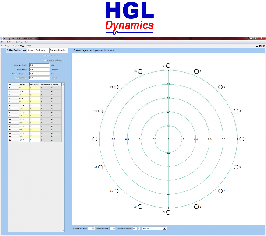Click the Old Mass cell in row 9
This screenshot has width=266, height=236.
pos(35,116)
